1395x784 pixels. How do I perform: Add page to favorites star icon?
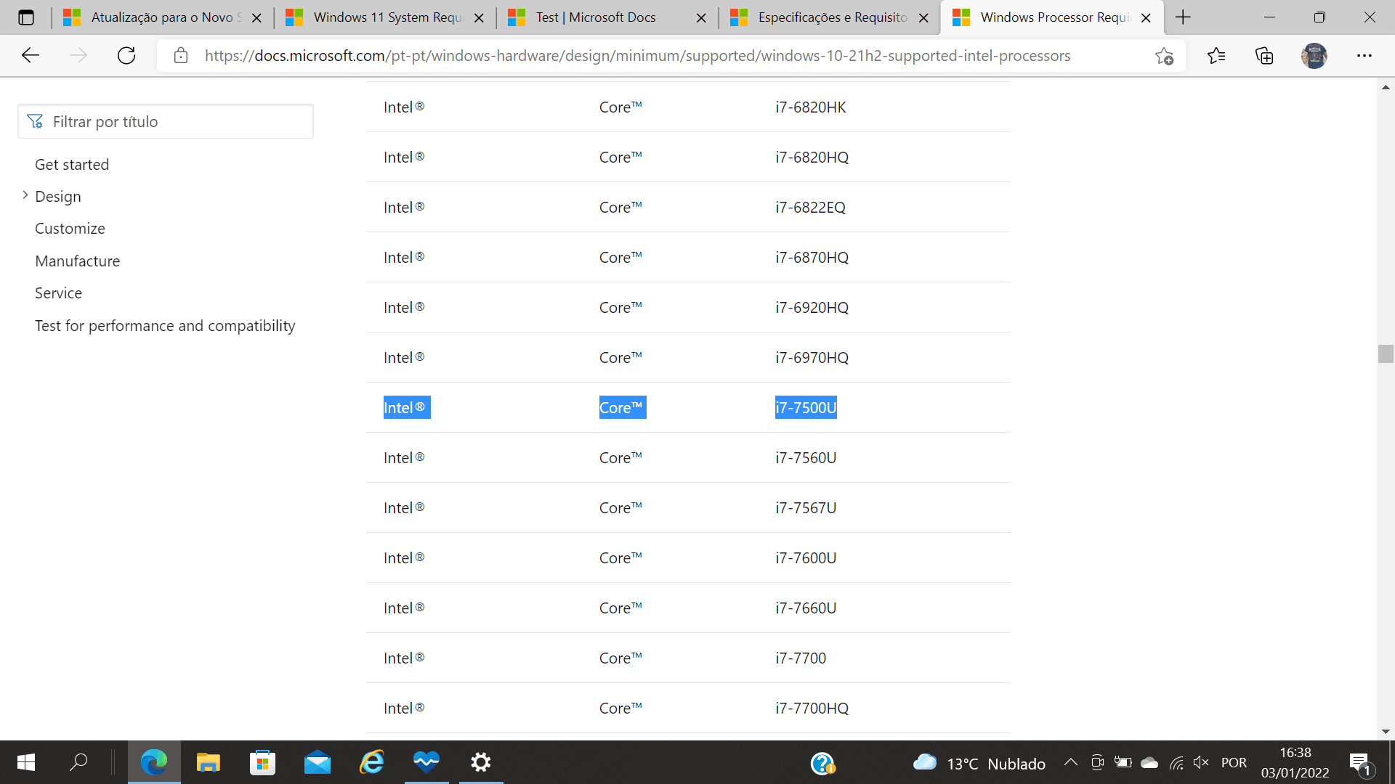pos(1164,56)
